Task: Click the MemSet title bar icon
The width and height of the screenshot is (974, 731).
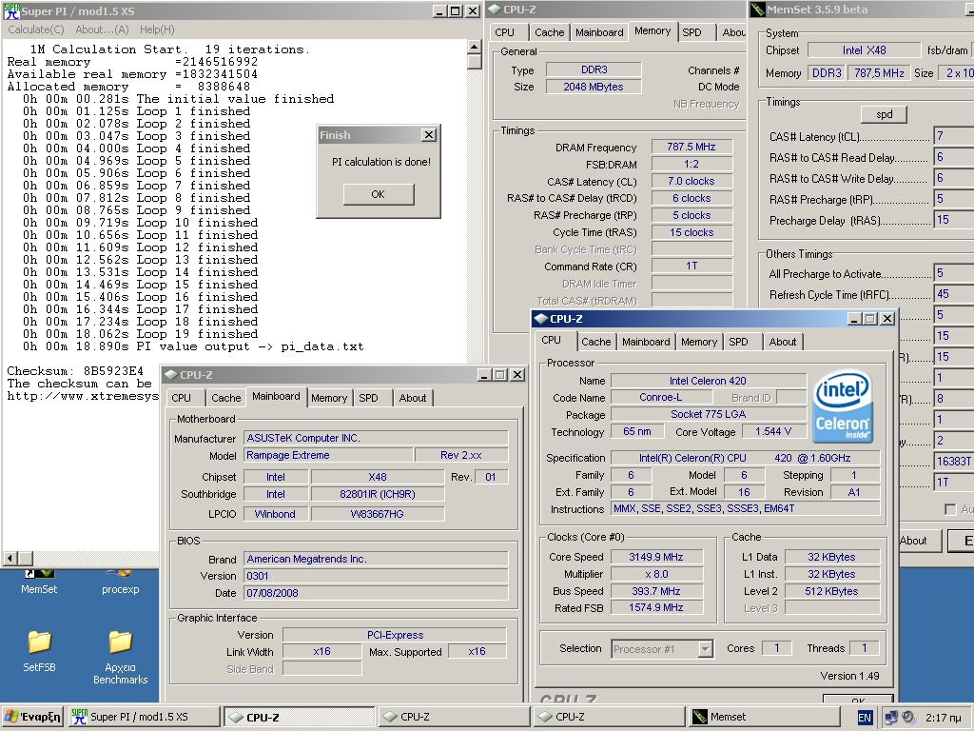Action: coord(757,10)
